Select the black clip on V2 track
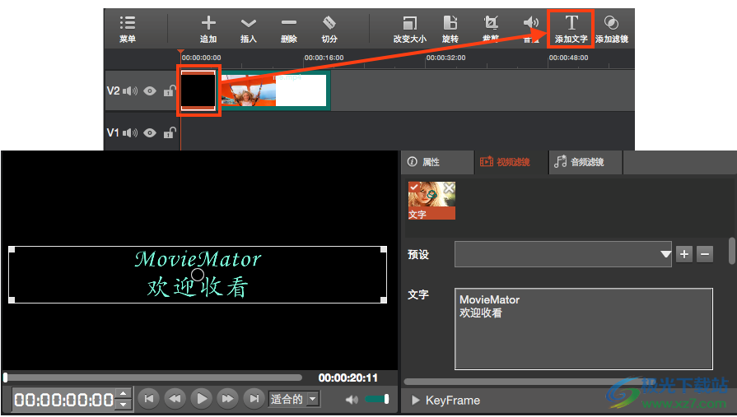This screenshot has height=417, width=737. [198, 90]
